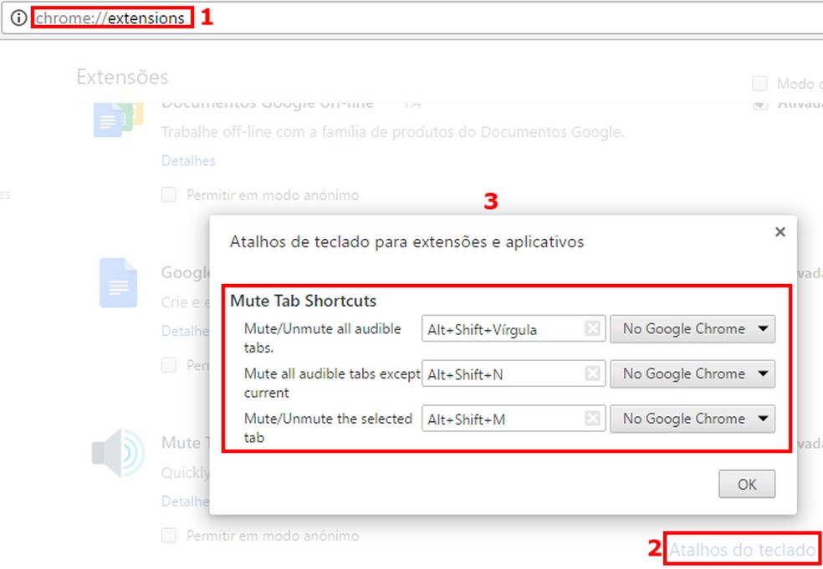Click the page info icon in the address bar
The image size is (823, 569).
[18, 17]
